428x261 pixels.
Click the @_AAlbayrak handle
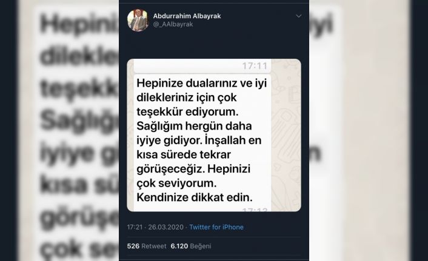pos(173,24)
